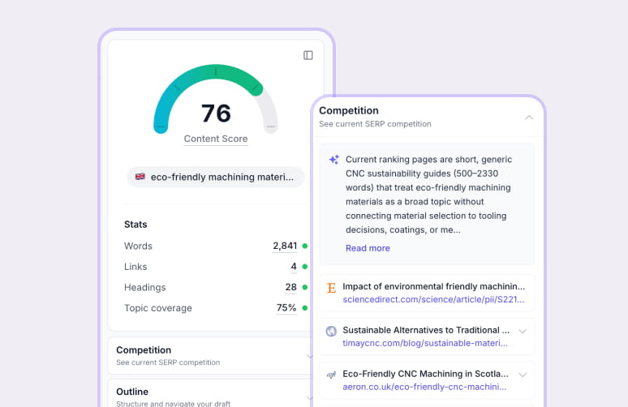Expand the Sustainable Alternatives to Traditional result
Viewport: 628px width, 407px height.
(523, 331)
